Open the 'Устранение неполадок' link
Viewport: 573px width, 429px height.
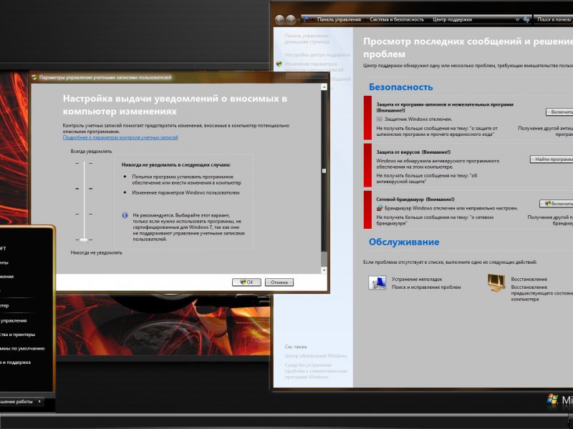(417, 279)
